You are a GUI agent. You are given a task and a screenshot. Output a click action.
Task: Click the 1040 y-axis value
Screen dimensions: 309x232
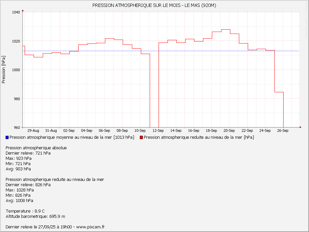[x=16, y=12]
